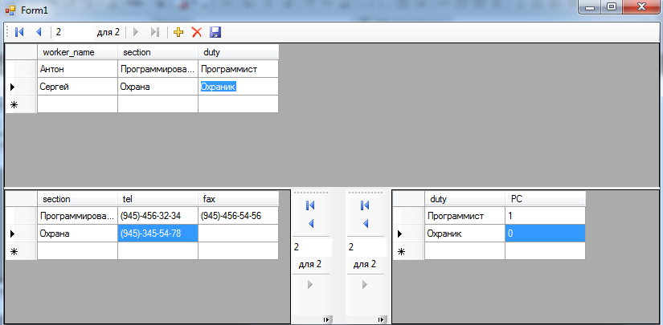Move previous in left vertical navigator
This screenshot has height=325, width=663.
tap(311, 224)
